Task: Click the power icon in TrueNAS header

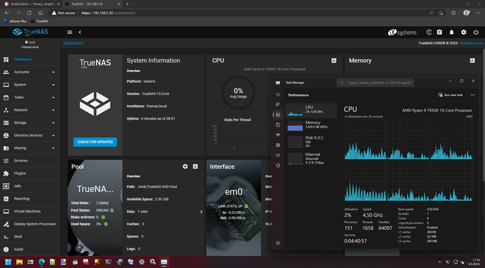Action: [476, 32]
